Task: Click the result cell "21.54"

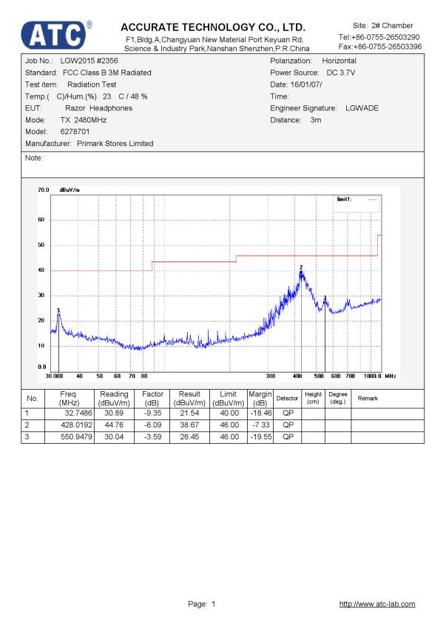Action: [189, 413]
